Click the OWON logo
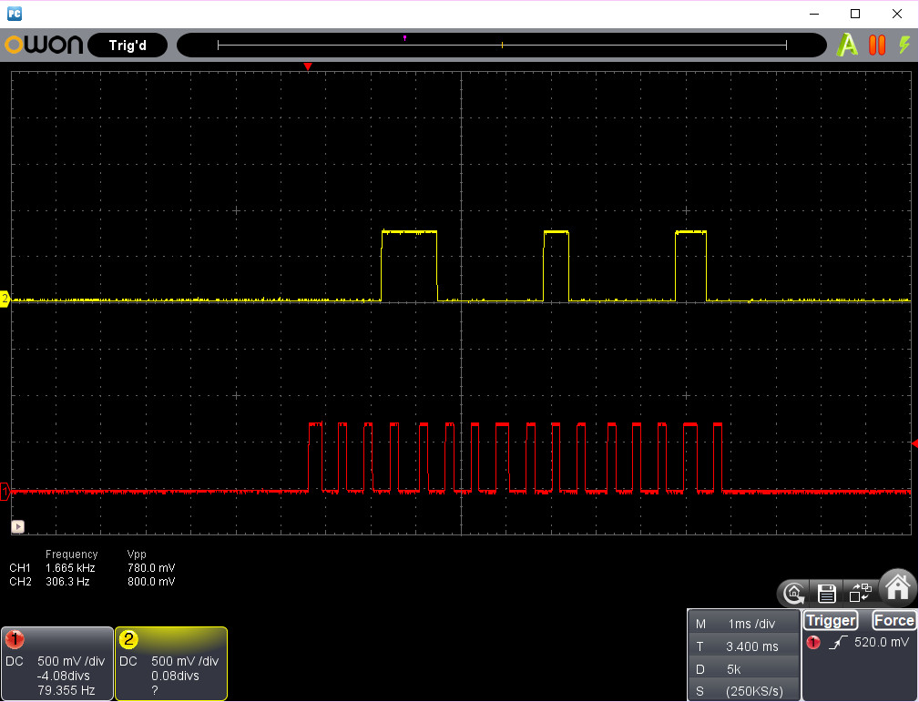This screenshot has width=919, height=702. pyautogui.click(x=44, y=45)
